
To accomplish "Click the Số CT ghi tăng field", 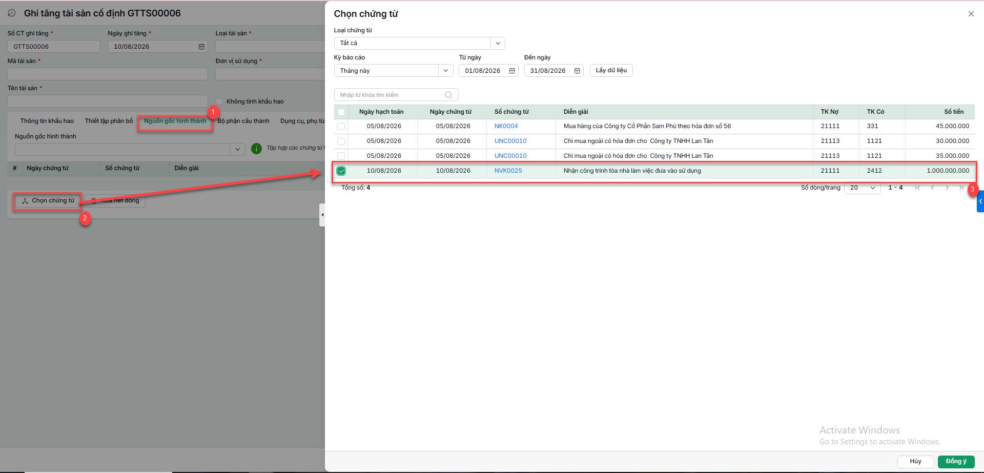I will coord(54,47).
